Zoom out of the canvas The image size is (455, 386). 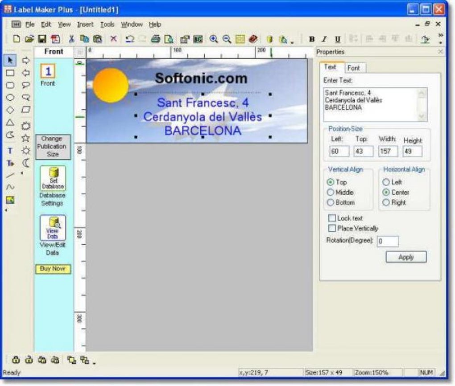point(227,39)
